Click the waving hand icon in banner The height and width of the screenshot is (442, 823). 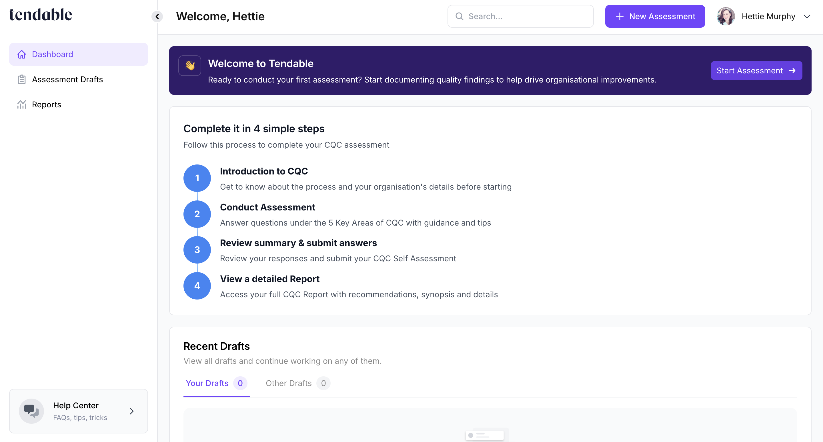pyautogui.click(x=190, y=66)
